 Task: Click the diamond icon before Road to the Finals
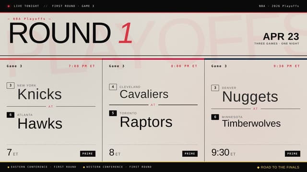(258, 167)
